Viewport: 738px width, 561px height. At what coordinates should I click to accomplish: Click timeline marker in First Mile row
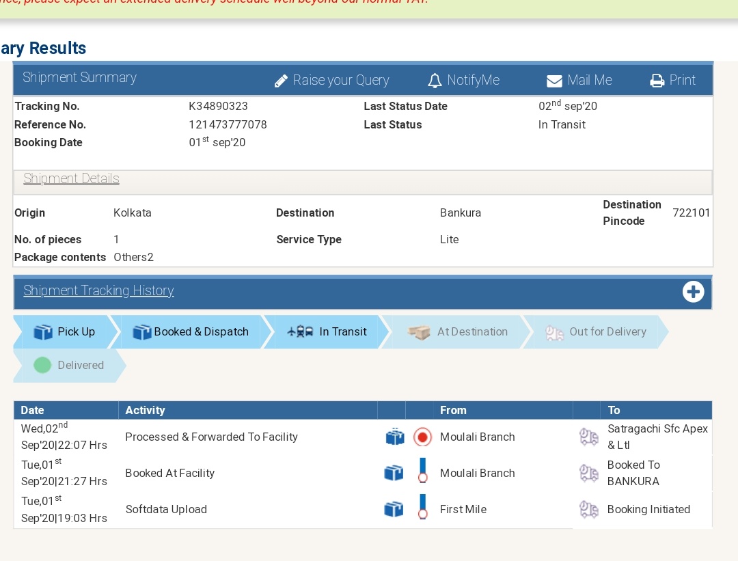point(423,507)
